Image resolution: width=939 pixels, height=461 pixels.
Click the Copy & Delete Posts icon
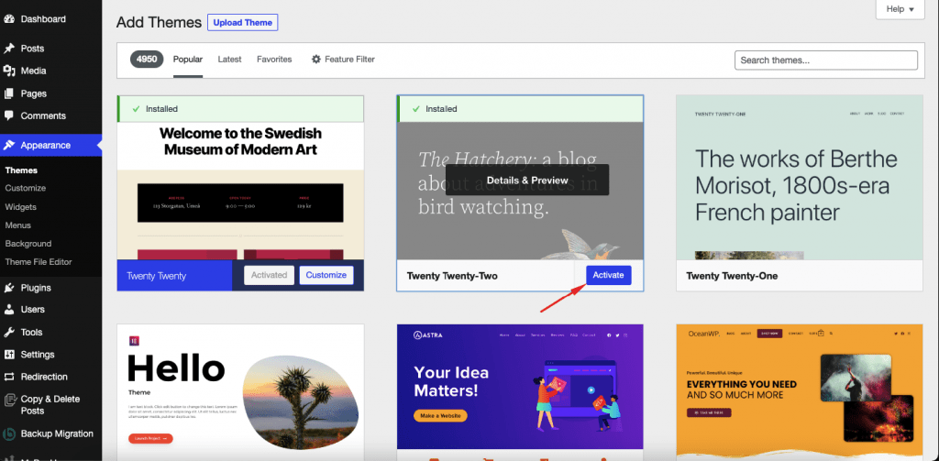pyautogui.click(x=9, y=400)
